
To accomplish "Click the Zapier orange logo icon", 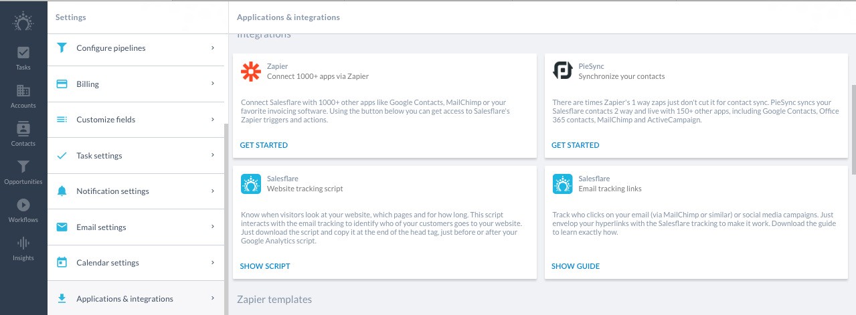I will pos(251,72).
